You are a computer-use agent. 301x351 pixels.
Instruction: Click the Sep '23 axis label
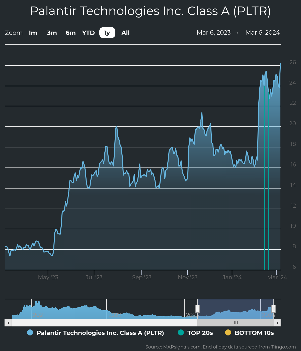click(142, 278)
